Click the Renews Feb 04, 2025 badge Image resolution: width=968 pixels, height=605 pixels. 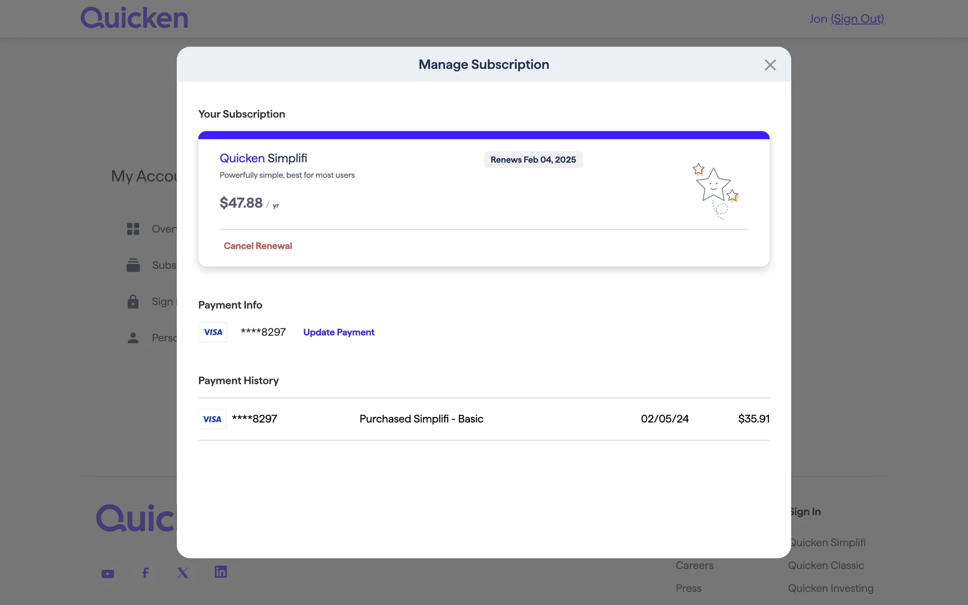[533, 160]
